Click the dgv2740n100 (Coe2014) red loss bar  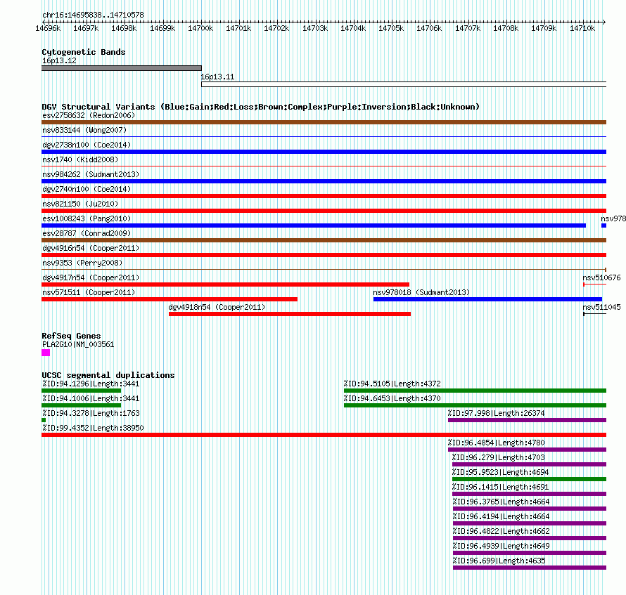324,196
